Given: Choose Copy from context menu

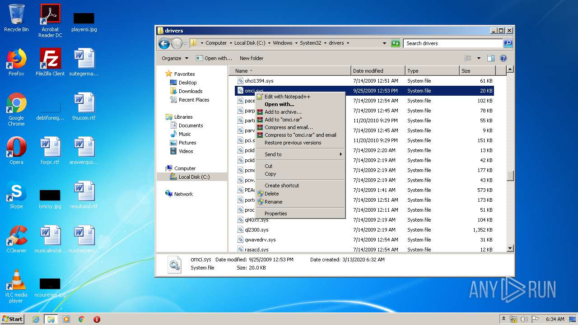Looking at the screenshot, I should (300, 174).
